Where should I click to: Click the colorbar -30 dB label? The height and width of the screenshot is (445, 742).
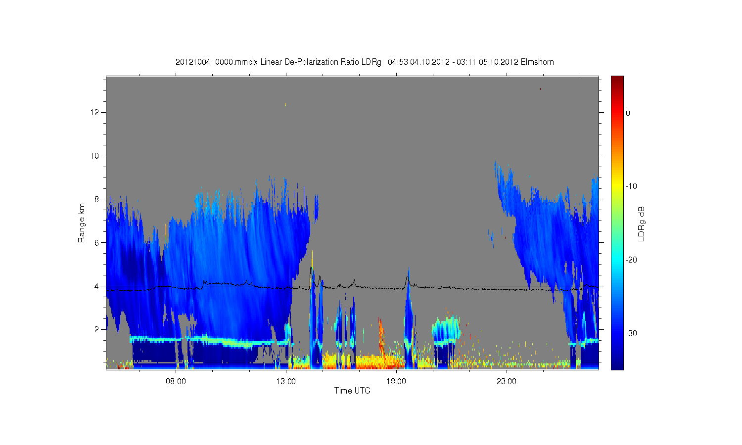pos(631,334)
